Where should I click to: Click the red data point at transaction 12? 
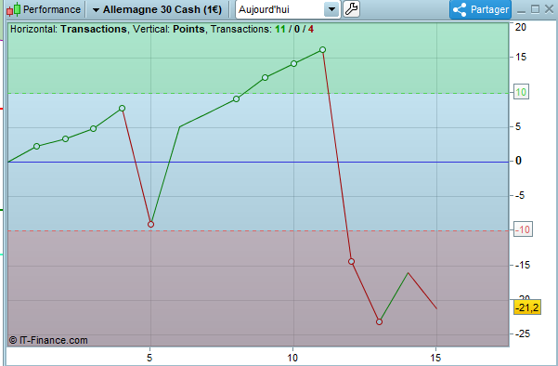coord(351,262)
